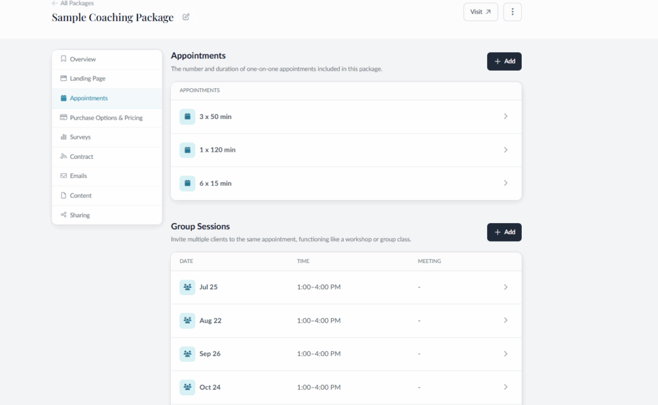Select the Surveys chart icon in the sidebar

(x=64, y=137)
